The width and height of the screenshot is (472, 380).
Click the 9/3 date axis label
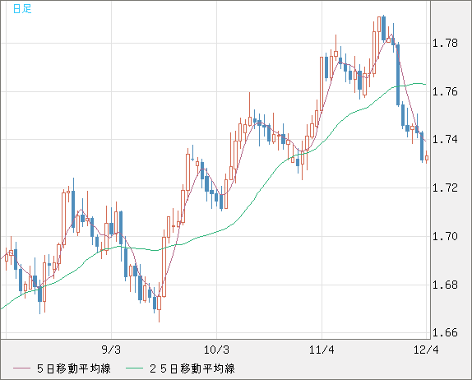point(111,350)
